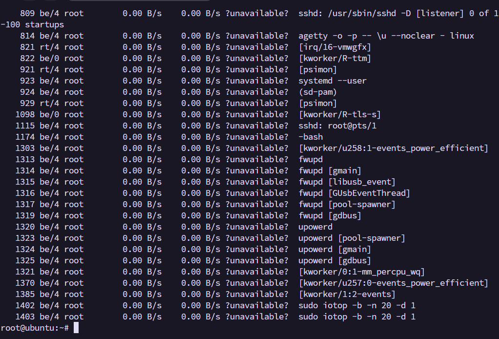The width and height of the screenshot is (499, 339).
Task: Click the fwupd [libusb_event] thread name
Action: 347,182
